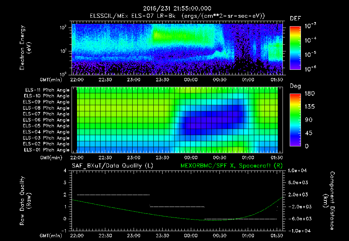349x241 pixels.
Task: Click the 22:00 time tick under bottom plot
Action: (77, 236)
